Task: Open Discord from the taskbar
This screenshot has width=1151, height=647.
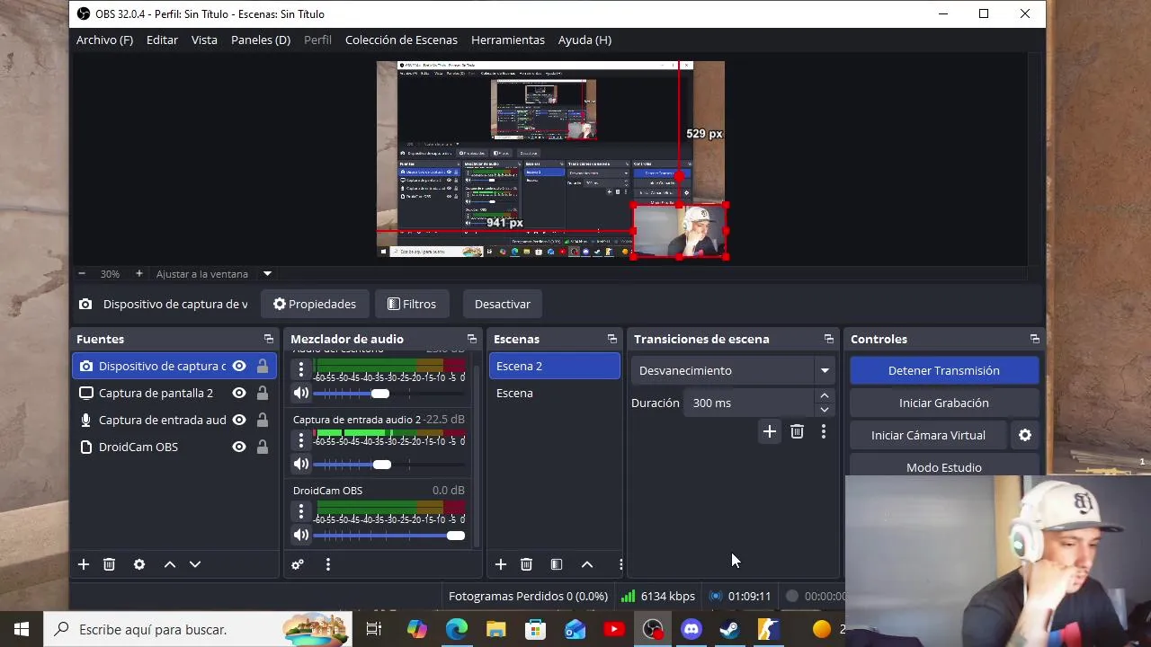Action: tap(691, 629)
